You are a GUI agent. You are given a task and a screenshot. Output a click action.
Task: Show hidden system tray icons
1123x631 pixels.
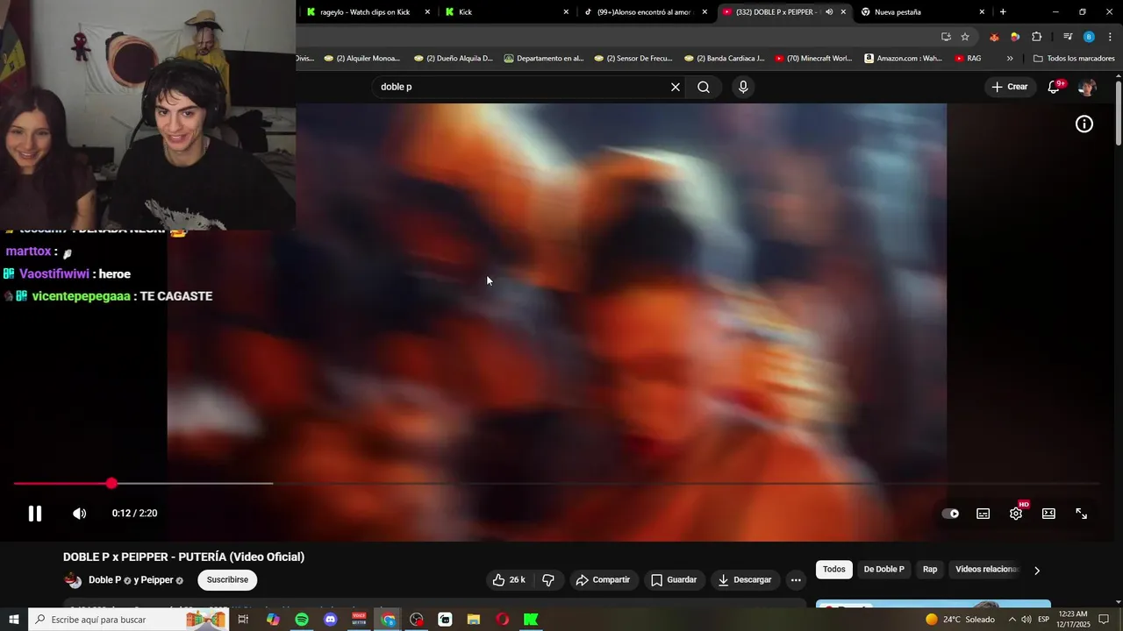1012,620
